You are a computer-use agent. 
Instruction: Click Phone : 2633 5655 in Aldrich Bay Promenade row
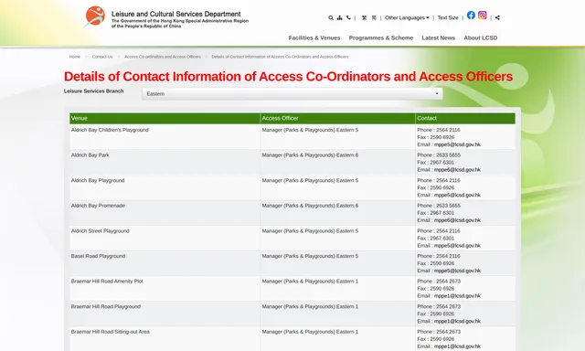[439, 206]
